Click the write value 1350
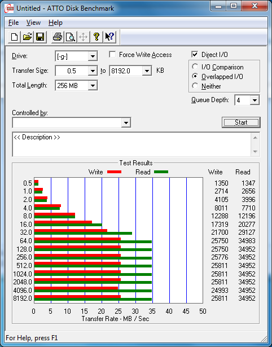 click(x=221, y=183)
